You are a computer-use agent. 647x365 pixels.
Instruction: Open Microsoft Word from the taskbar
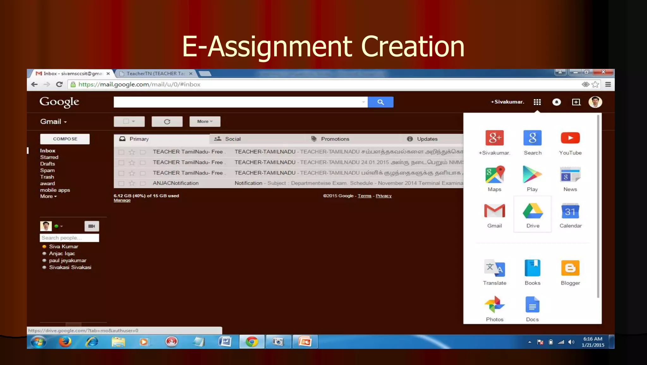(x=225, y=342)
